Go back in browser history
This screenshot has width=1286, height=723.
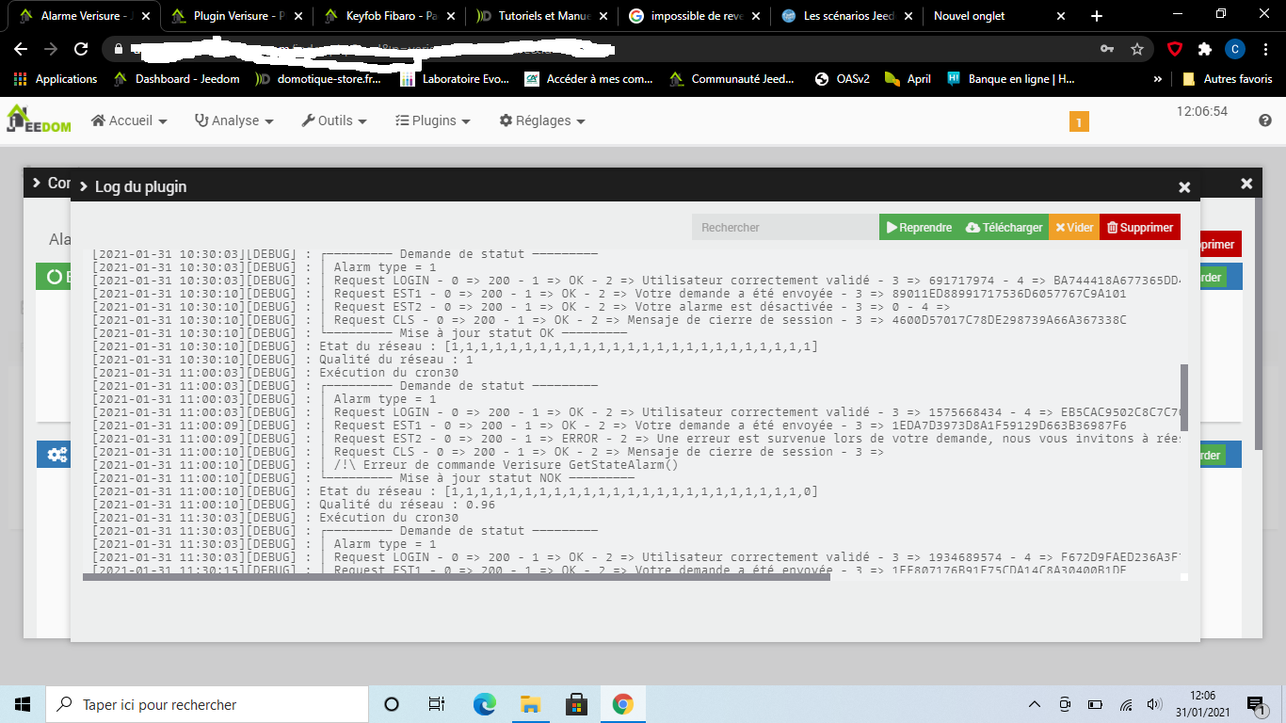21,49
